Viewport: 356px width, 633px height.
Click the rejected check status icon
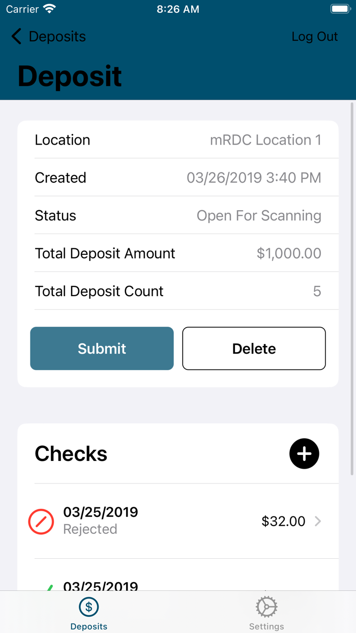click(x=41, y=521)
